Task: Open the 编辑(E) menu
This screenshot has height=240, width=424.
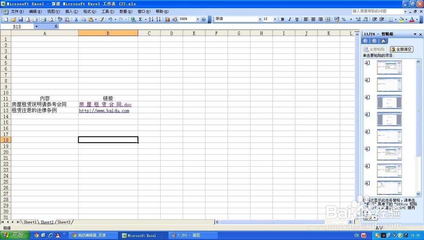Action: [x=36, y=11]
